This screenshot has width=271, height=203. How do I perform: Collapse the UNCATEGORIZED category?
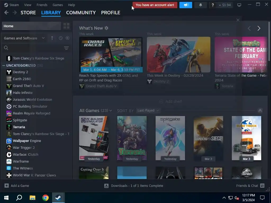click(4, 66)
